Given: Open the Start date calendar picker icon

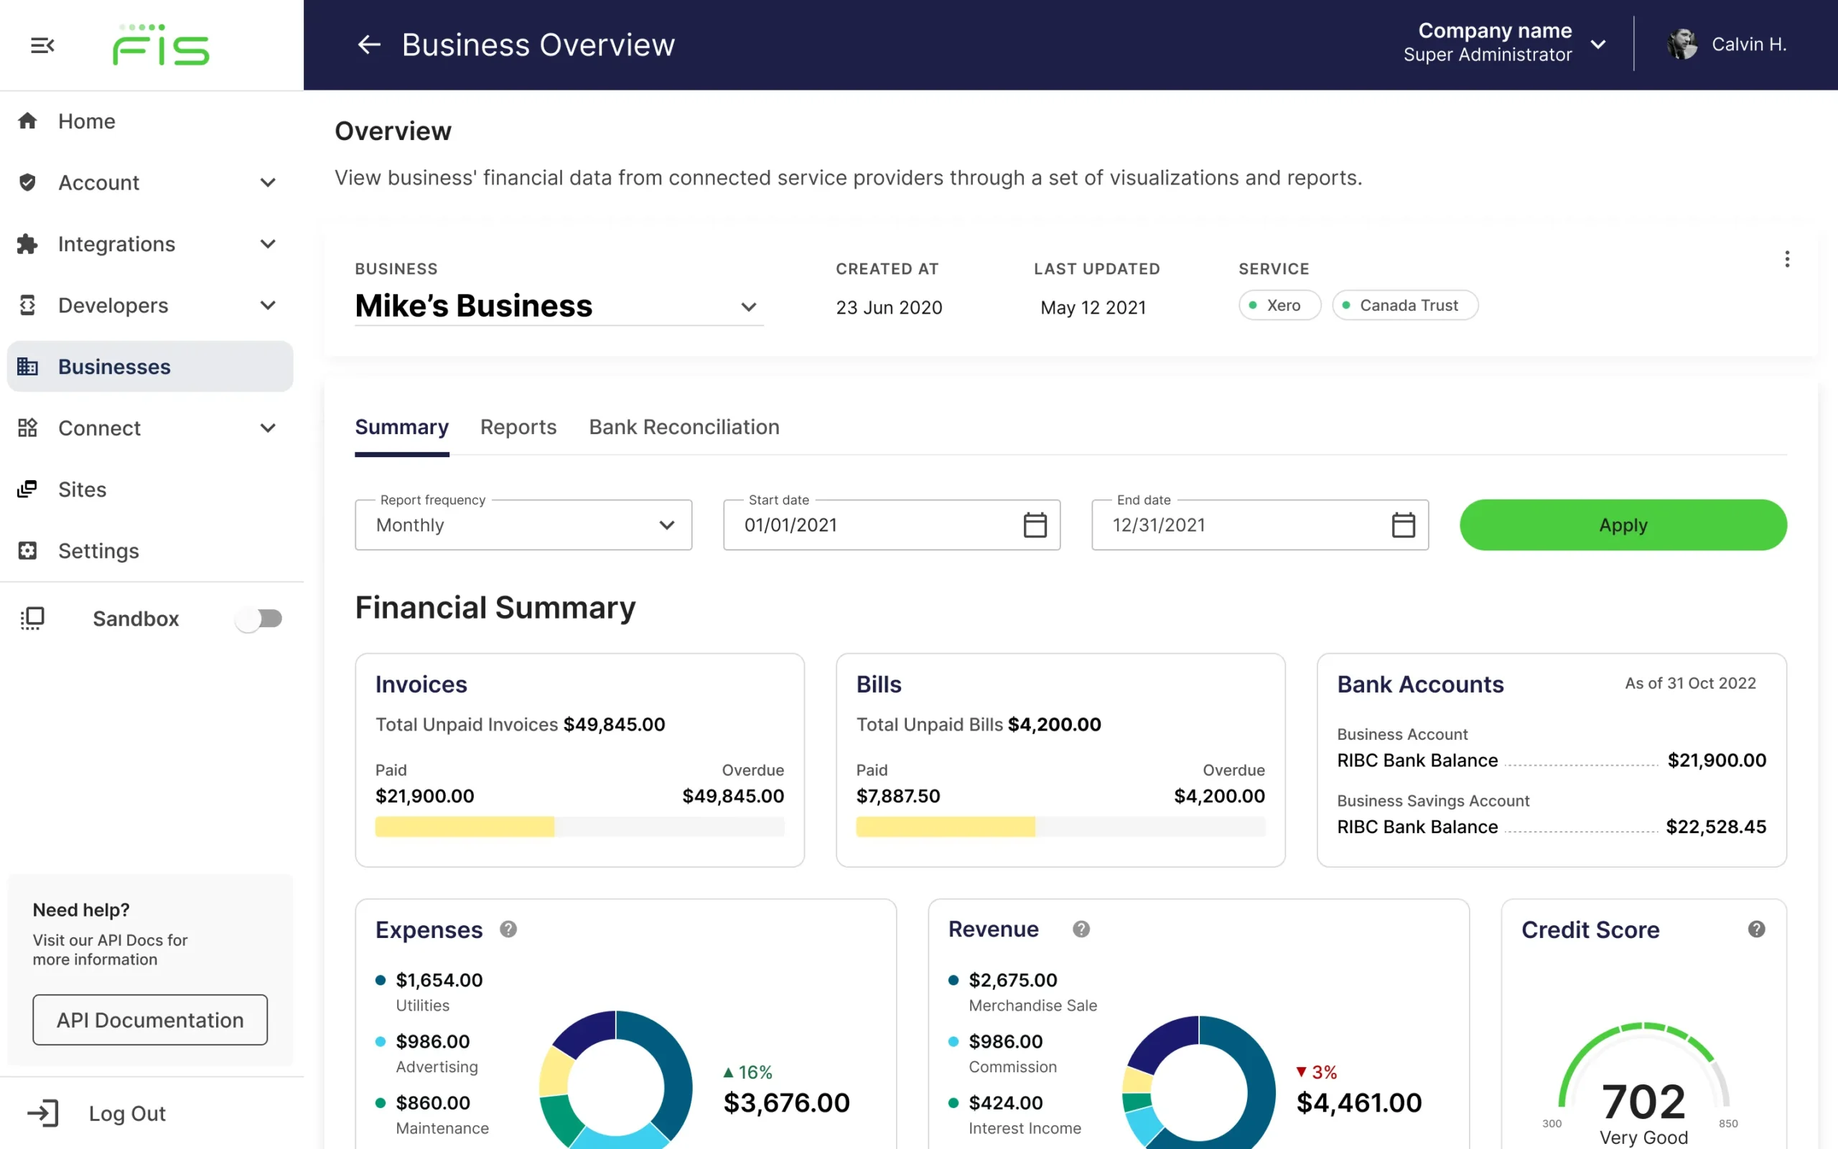Looking at the screenshot, I should coord(1035,525).
